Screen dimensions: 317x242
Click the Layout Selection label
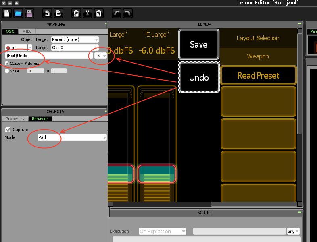[258, 38]
